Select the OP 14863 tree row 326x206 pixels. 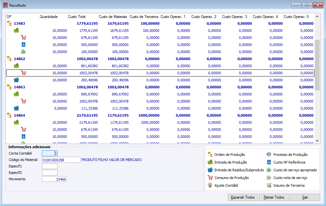click(19, 87)
